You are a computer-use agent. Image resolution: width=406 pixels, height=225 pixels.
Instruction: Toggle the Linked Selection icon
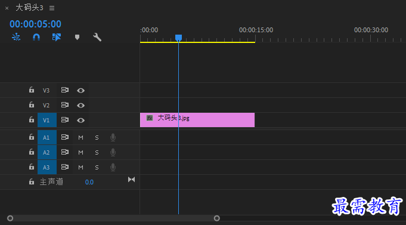tap(57, 38)
